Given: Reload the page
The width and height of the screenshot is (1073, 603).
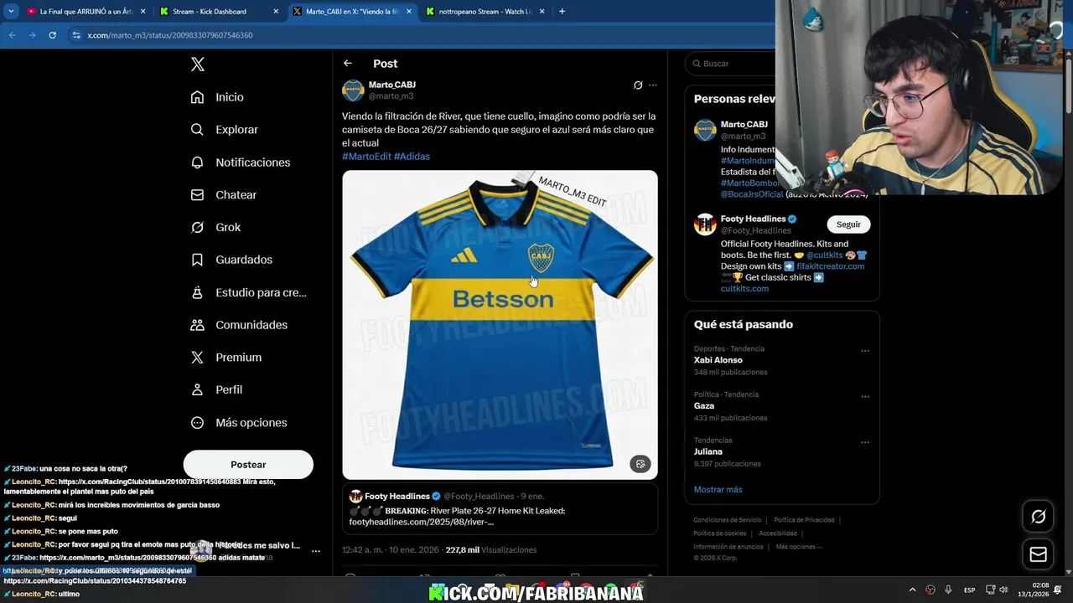Looking at the screenshot, I should (x=52, y=35).
